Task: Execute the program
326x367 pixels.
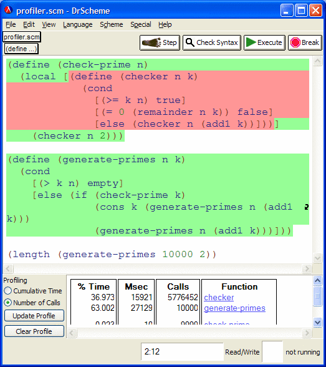Action: (264, 42)
